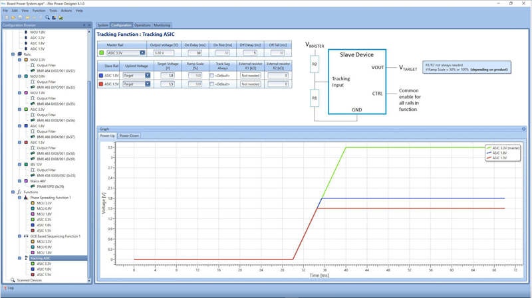The height and width of the screenshot is (298, 532).
Task: Click the magnifier search icon in toolbar
Action: 47,18
